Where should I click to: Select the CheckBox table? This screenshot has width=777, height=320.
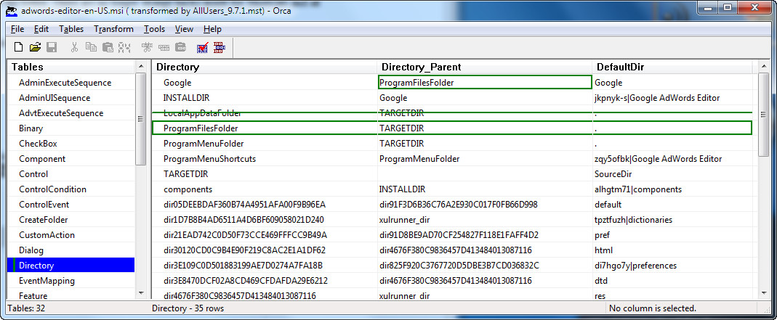coord(38,144)
